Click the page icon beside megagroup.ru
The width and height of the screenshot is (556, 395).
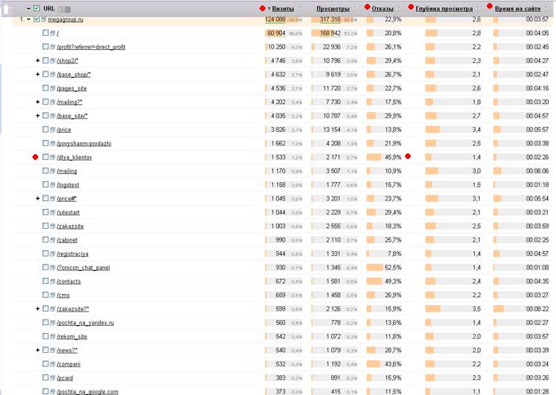click(x=44, y=20)
